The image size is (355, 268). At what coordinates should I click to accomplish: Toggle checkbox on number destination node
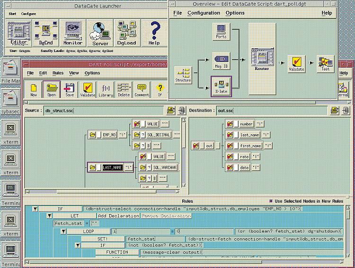click(x=236, y=124)
